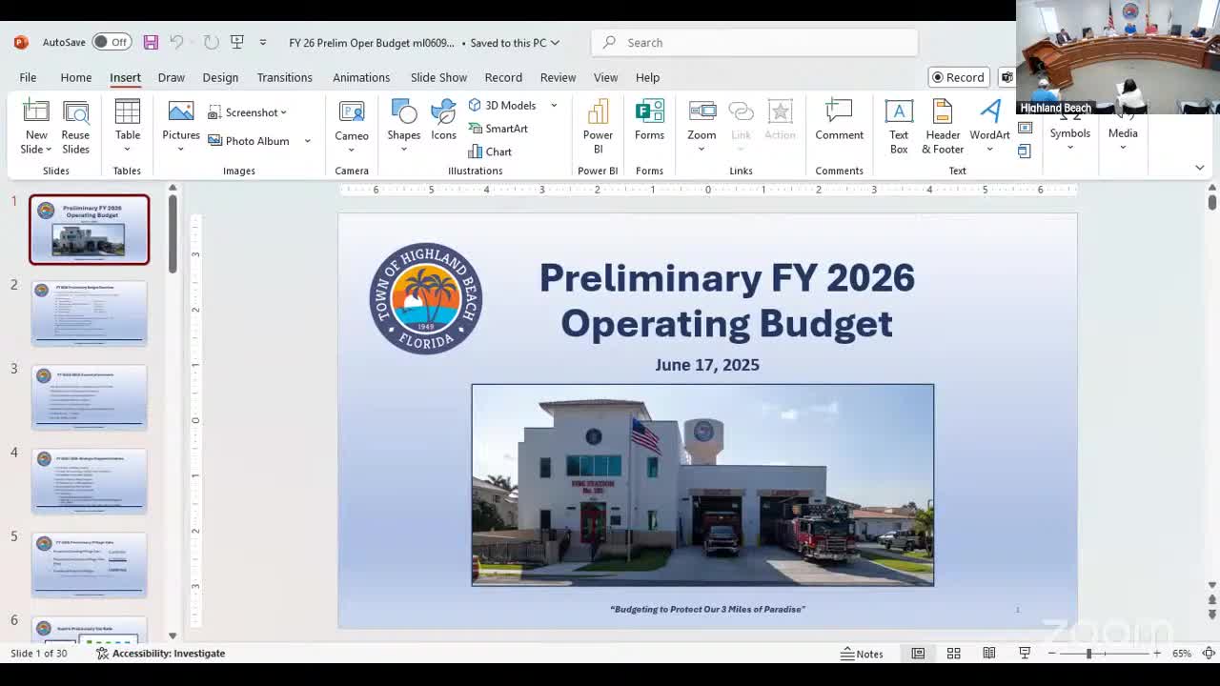The height and width of the screenshot is (686, 1220).
Task: Select slide 5 thumbnail
Action: [90, 564]
